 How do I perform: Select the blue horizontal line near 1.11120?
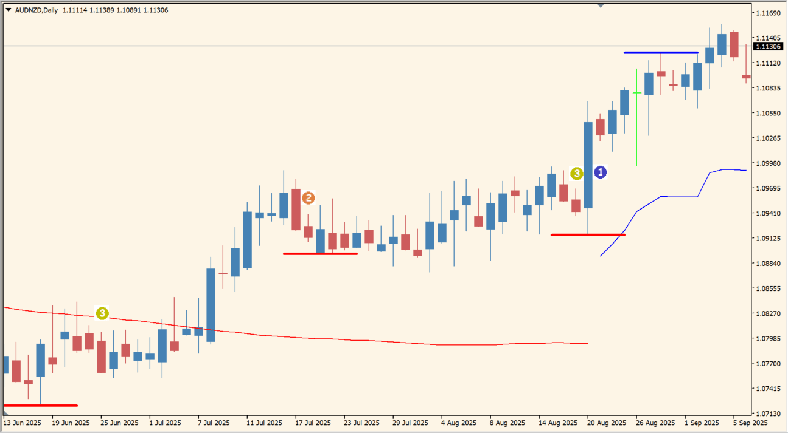660,53
